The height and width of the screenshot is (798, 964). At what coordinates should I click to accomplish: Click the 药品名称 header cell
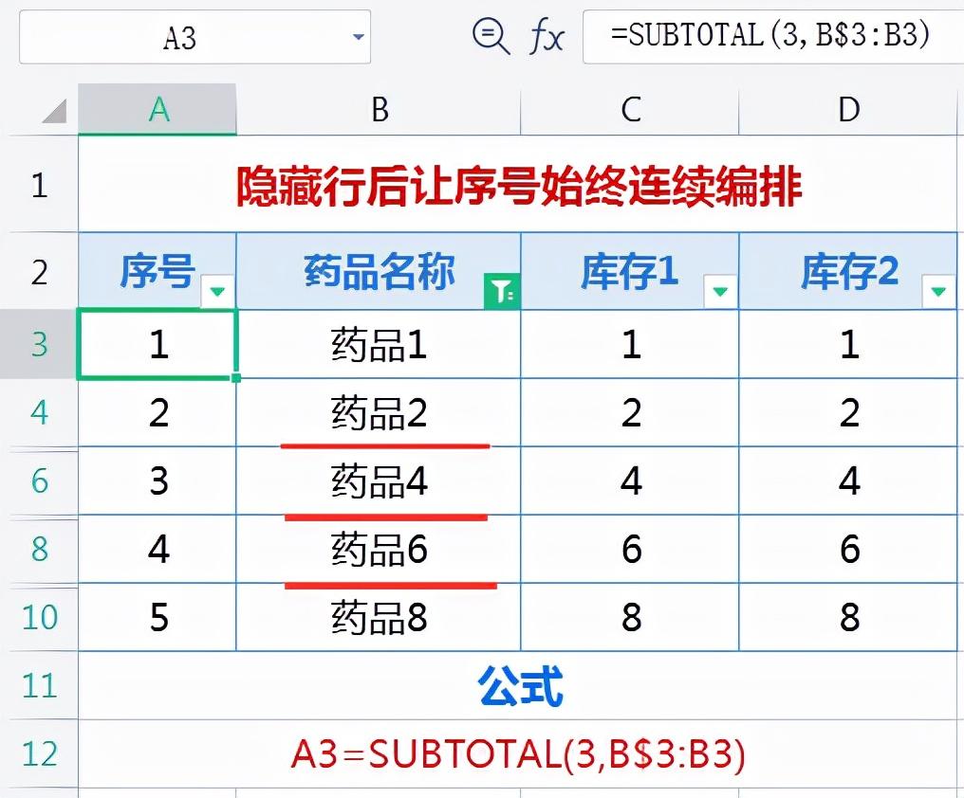(x=379, y=271)
